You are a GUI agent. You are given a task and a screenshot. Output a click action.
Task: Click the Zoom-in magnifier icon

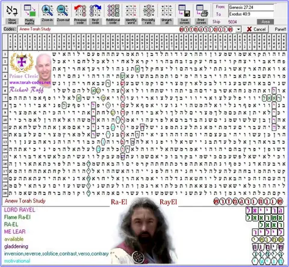point(48,11)
